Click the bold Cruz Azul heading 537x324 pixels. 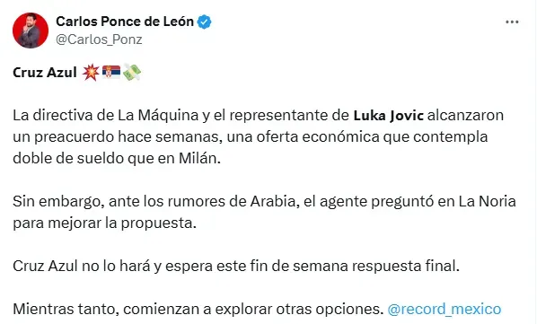click(x=45, y=73)
